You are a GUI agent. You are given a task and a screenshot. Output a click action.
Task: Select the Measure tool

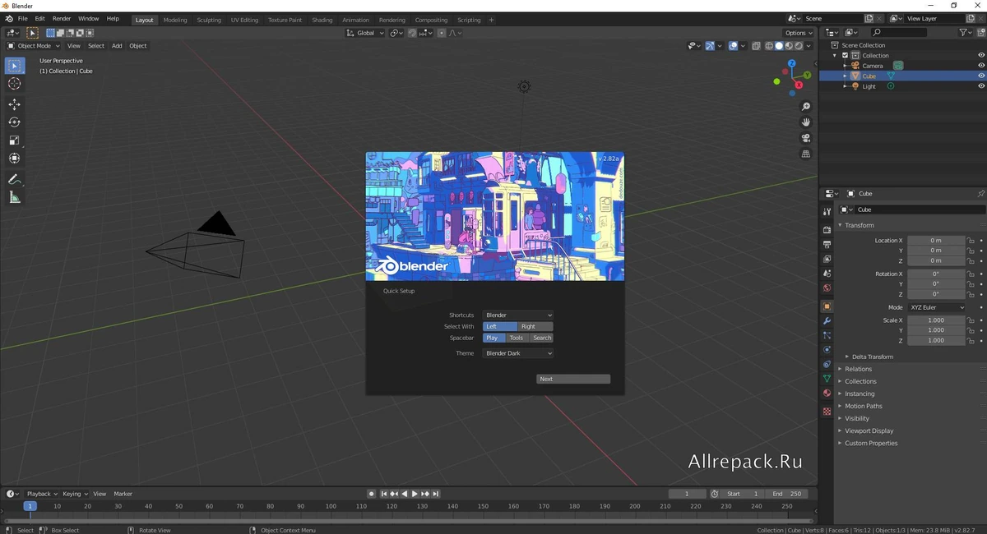pos(14,197)
